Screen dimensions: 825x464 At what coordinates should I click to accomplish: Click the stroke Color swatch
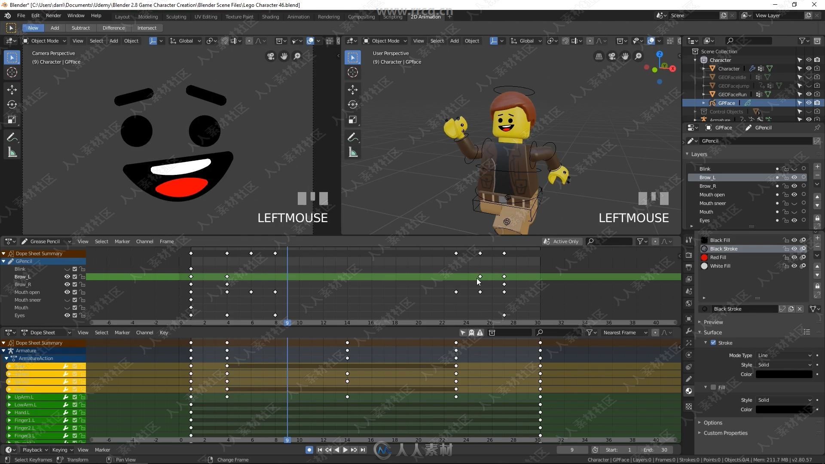click(784, 374)
